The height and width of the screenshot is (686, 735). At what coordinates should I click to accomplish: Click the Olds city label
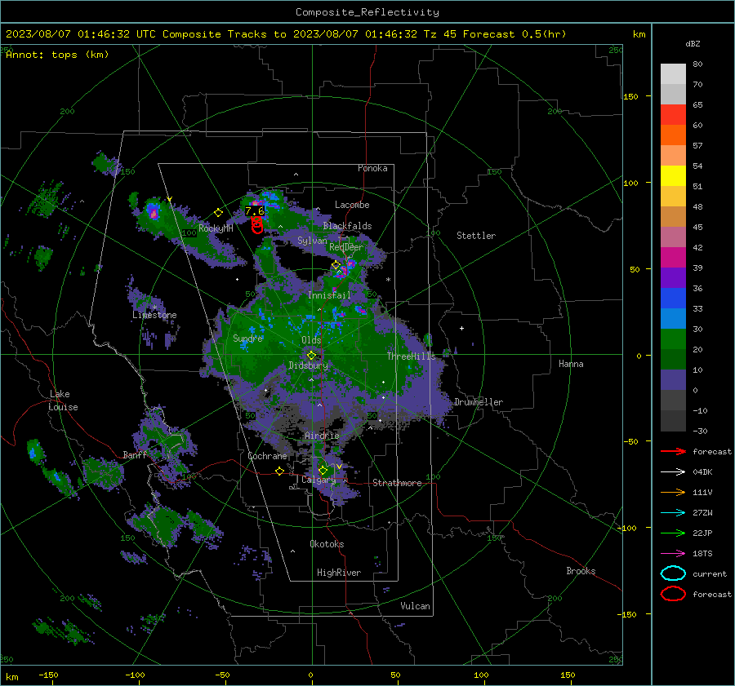point(311,340)
